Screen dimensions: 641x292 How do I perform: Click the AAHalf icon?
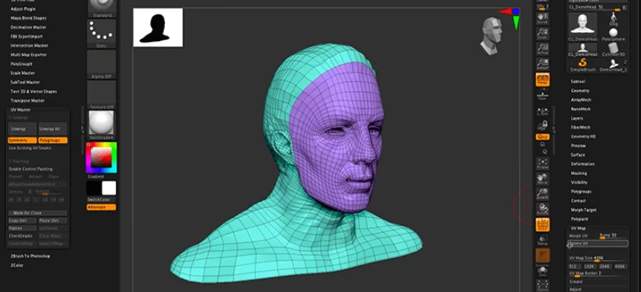[543, 64]
